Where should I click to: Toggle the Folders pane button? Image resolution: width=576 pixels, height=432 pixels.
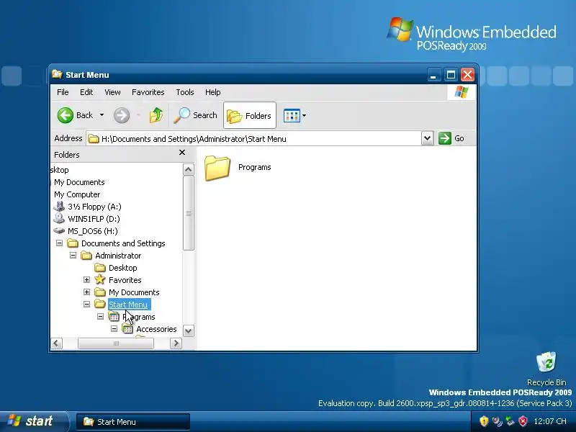coord(249,115)
